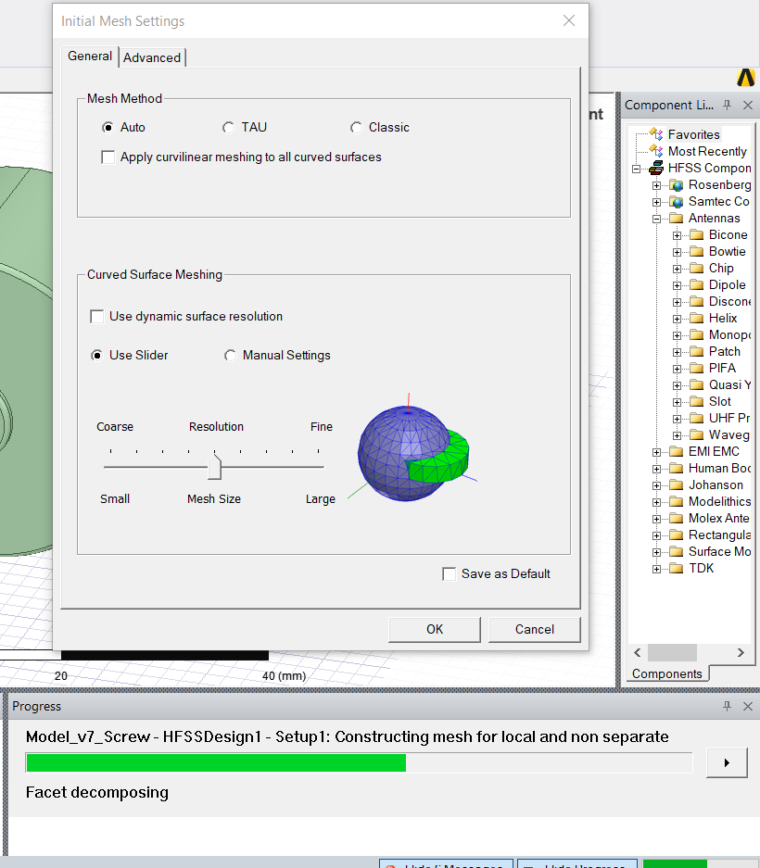Screen dimensions: 760x868
Task: Click the Chip folder icon
Action: coord(697,268)
